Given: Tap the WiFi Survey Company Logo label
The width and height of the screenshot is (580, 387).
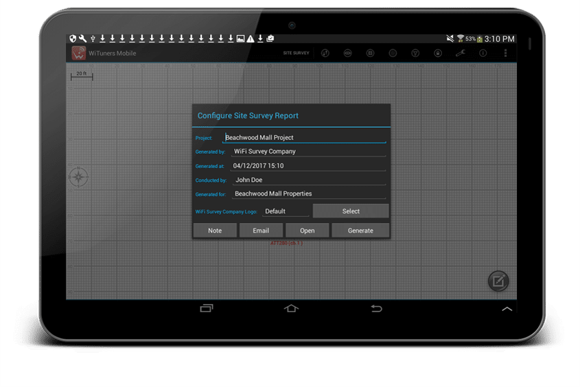Looking at the screenshot, I should click(x=226, y=212).
